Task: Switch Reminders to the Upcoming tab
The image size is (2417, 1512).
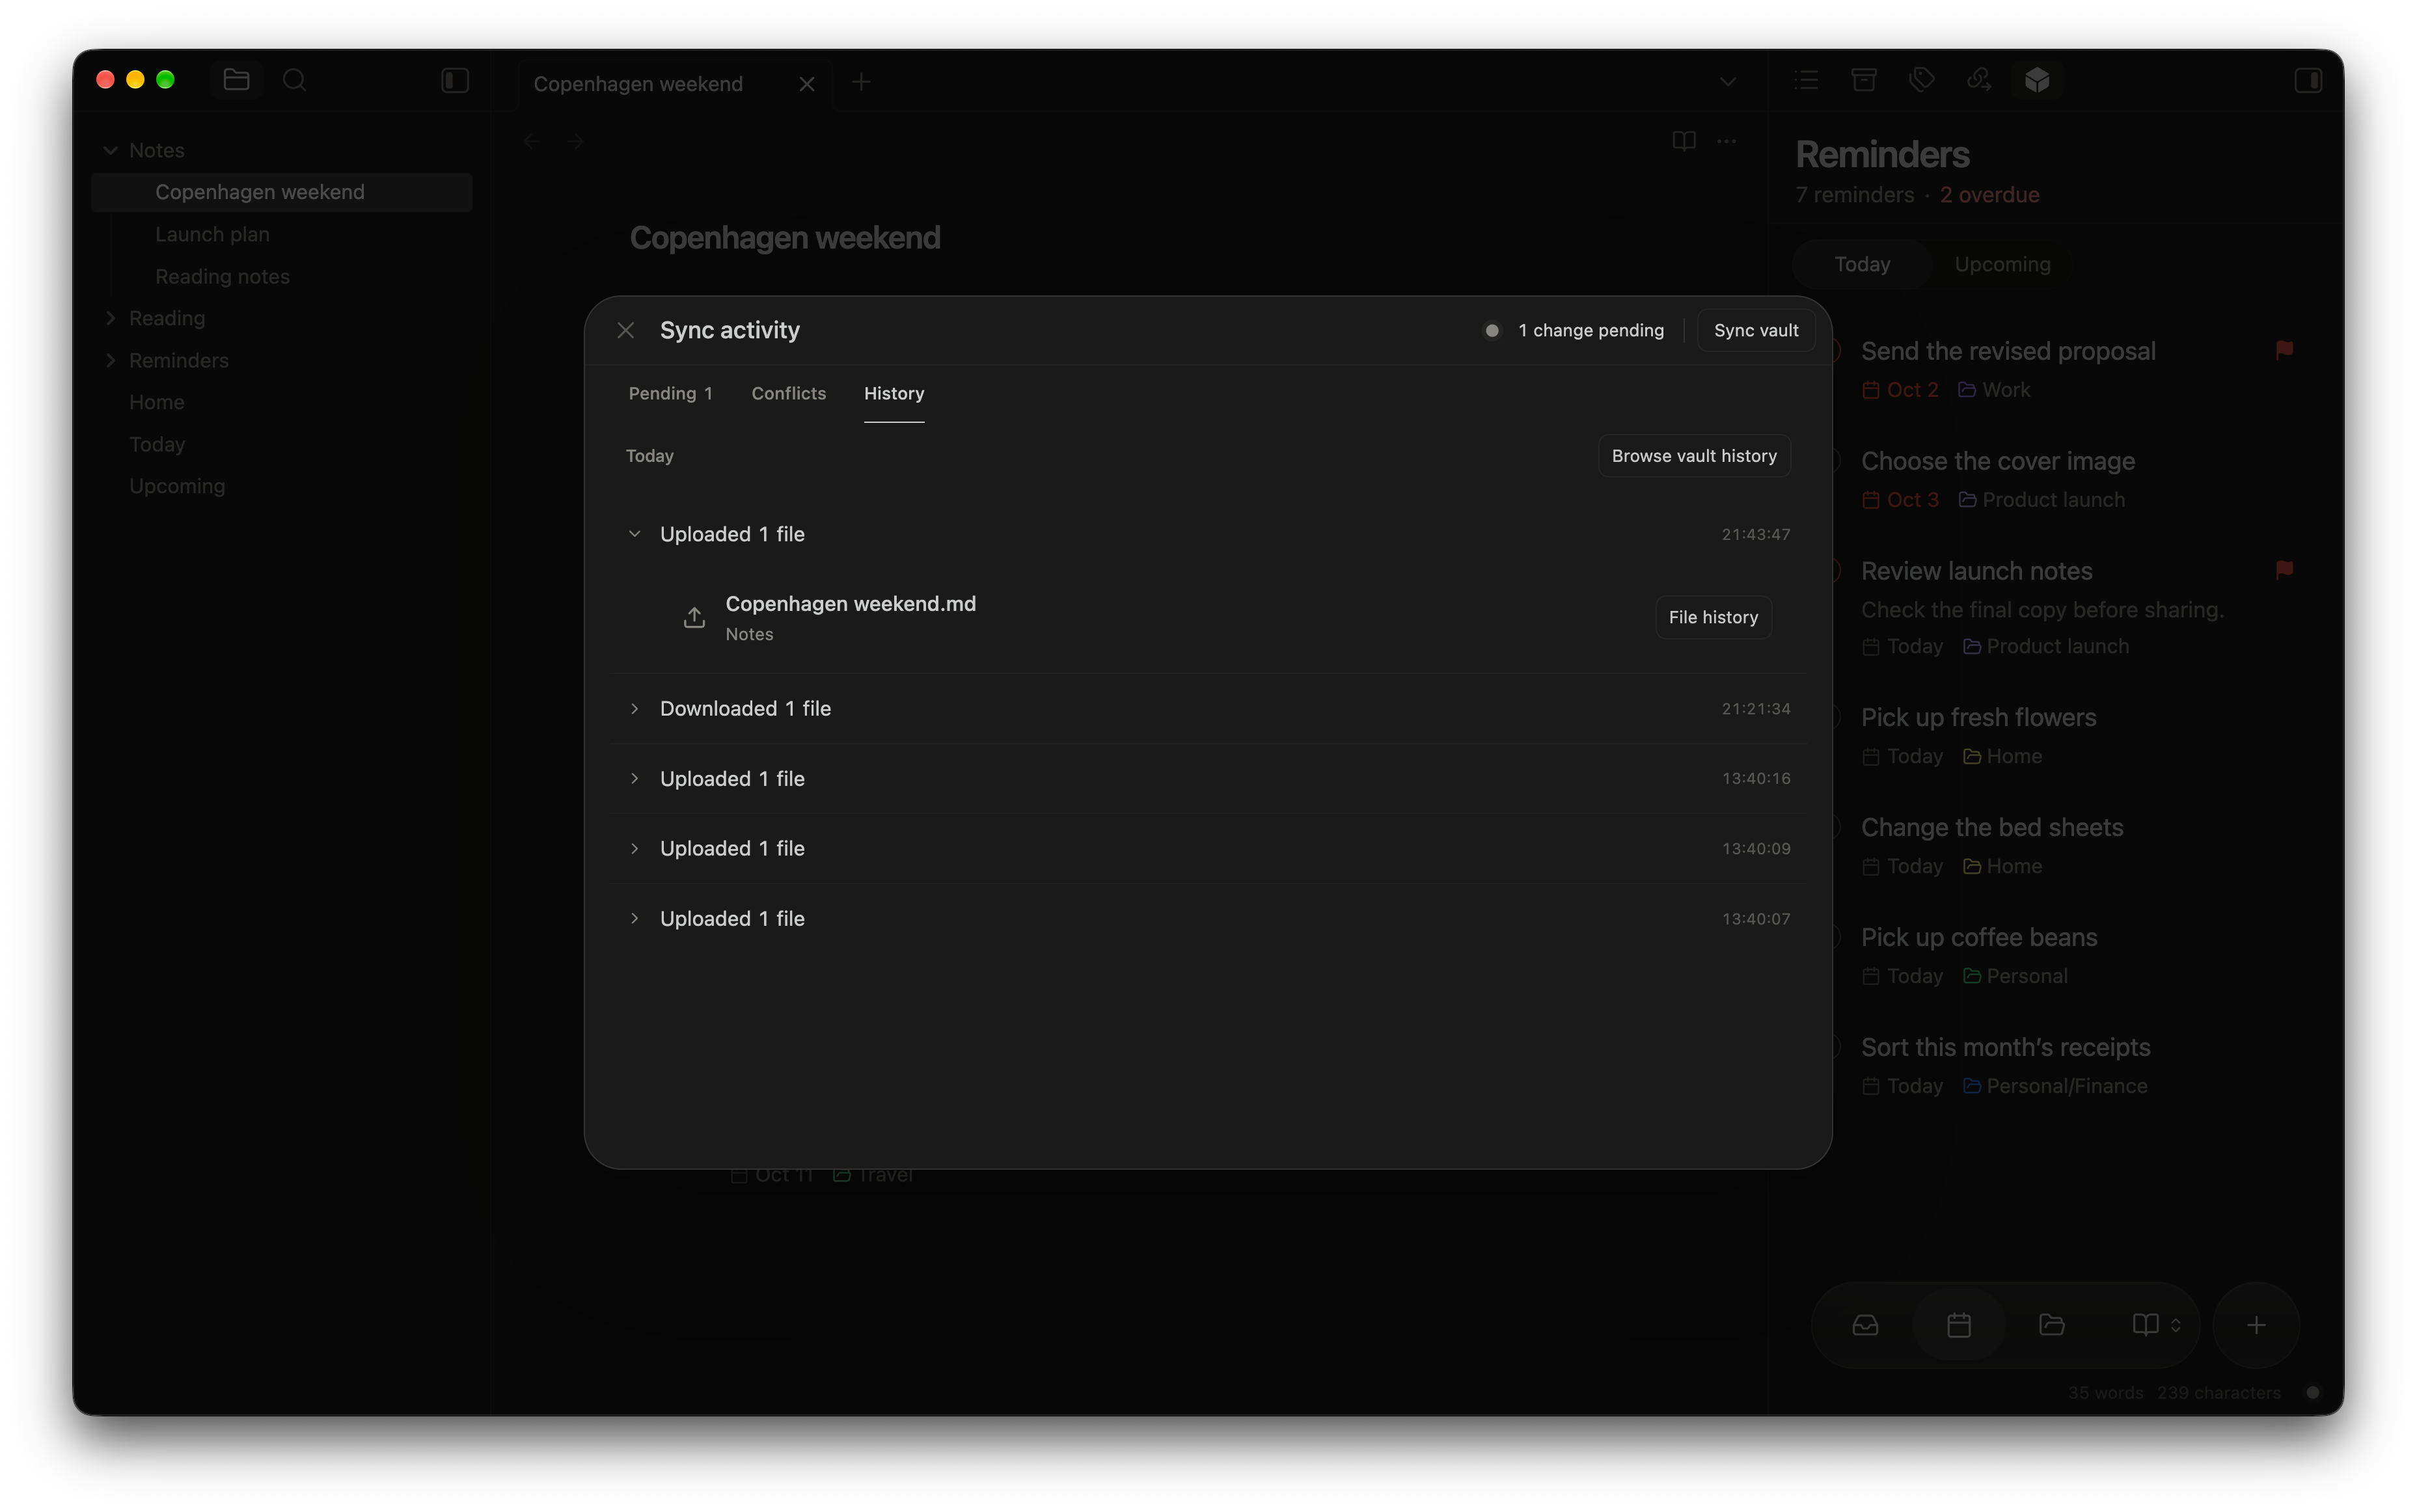Action: (2002, 264)
